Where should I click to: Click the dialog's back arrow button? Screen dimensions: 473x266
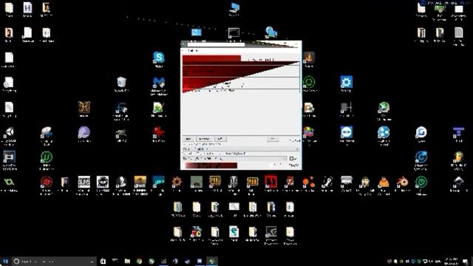[183, 44]
